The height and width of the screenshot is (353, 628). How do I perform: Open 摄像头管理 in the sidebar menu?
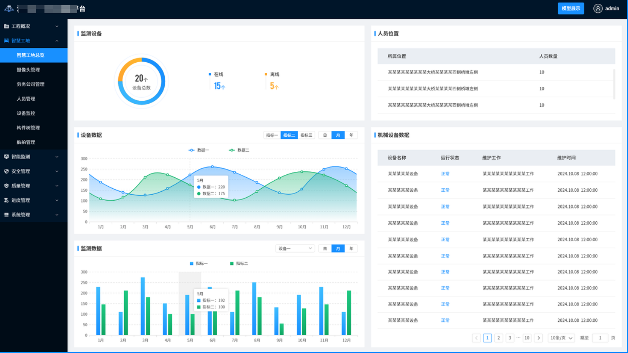pyautogui.click(x=28, y=70)
